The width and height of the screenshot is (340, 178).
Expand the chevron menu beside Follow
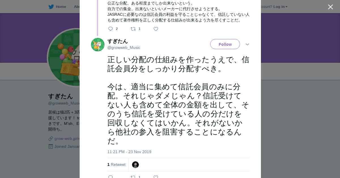point(247,44)
